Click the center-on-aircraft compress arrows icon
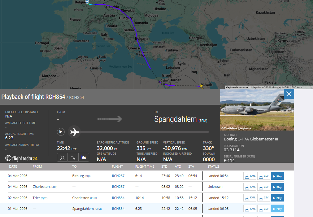This screenshot has height=217, width=313. click(x=62, y=157)
